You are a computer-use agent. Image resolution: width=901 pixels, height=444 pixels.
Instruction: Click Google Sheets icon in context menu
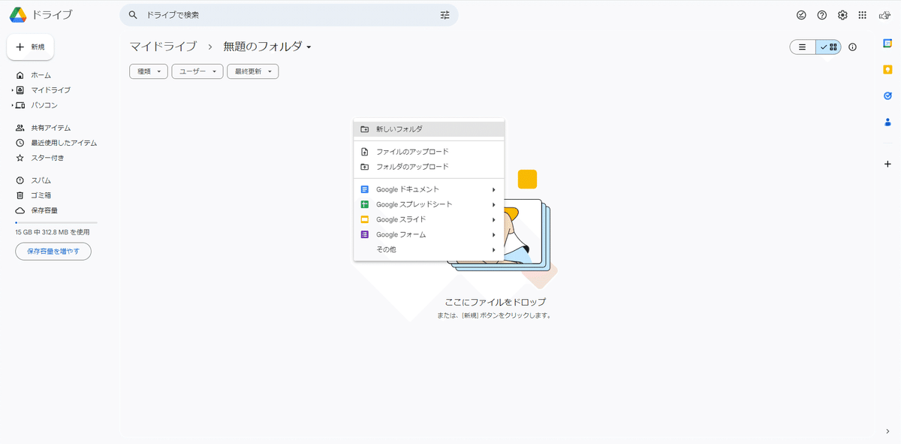364,204
